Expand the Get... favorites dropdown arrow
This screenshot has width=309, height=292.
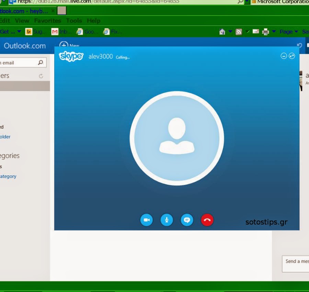(x=19, y=31)
